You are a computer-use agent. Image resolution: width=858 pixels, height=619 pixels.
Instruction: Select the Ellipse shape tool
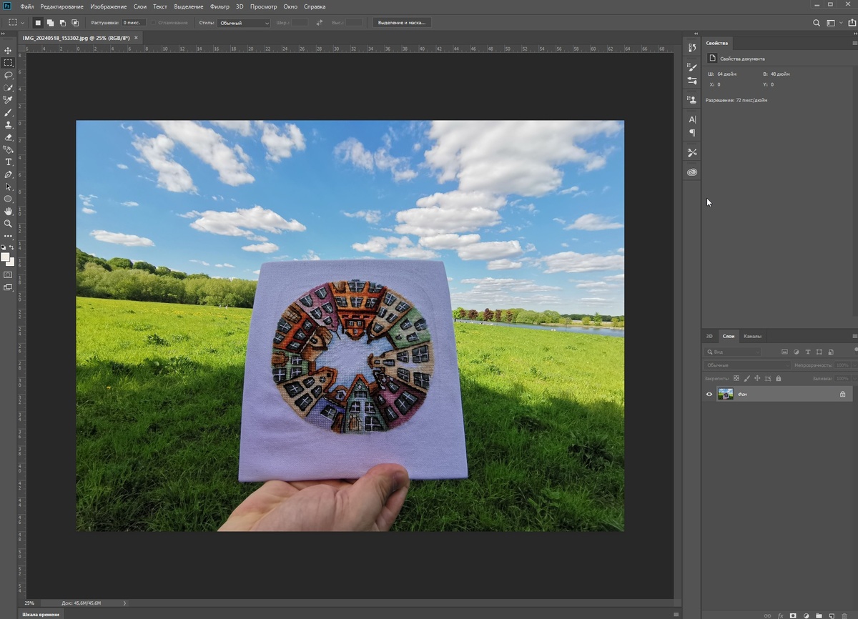point(8,199)
